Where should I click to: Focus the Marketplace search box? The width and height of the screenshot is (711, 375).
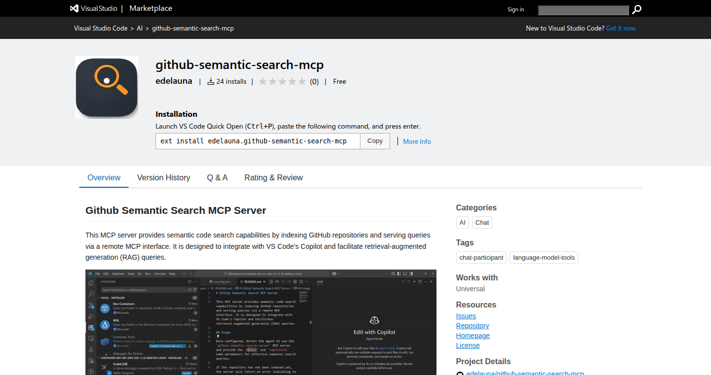(x=583, y=10)
